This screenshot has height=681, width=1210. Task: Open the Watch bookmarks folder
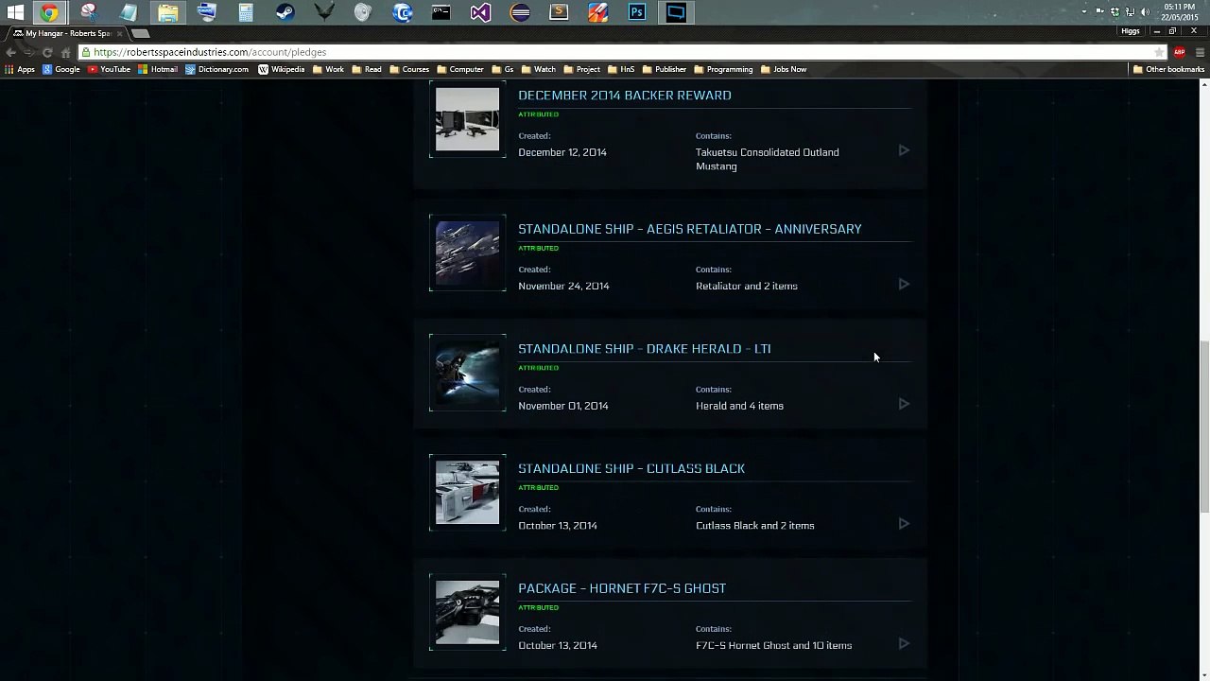[538, 69]
